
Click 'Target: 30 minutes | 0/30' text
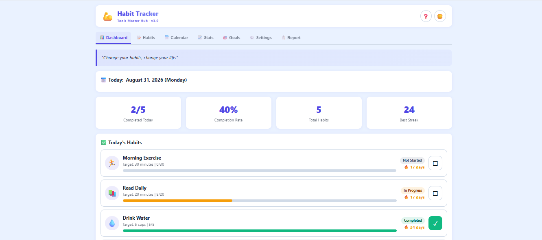(143, 164)
